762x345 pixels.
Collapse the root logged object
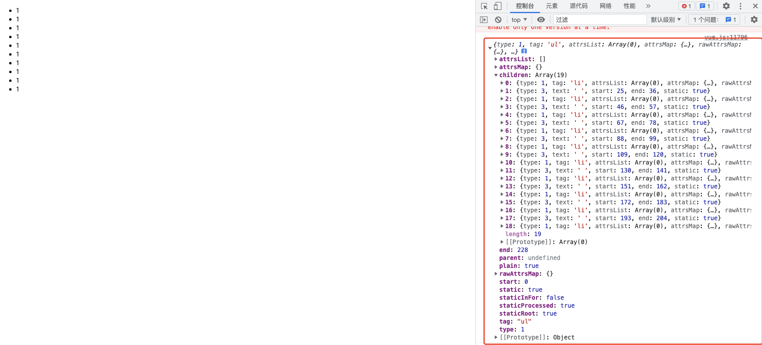click(490, 48)
